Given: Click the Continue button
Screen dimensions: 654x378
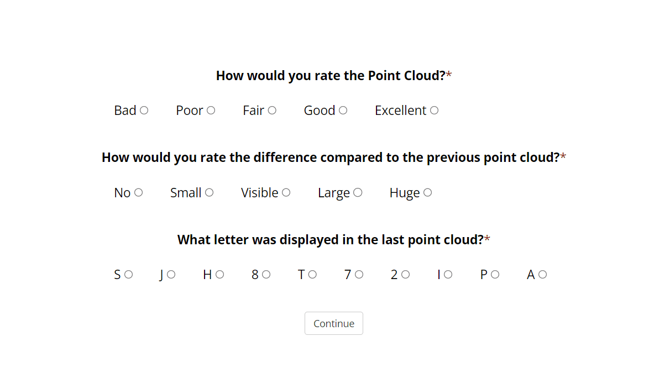Looking at the screenshot, I should [x=333, y=323].
